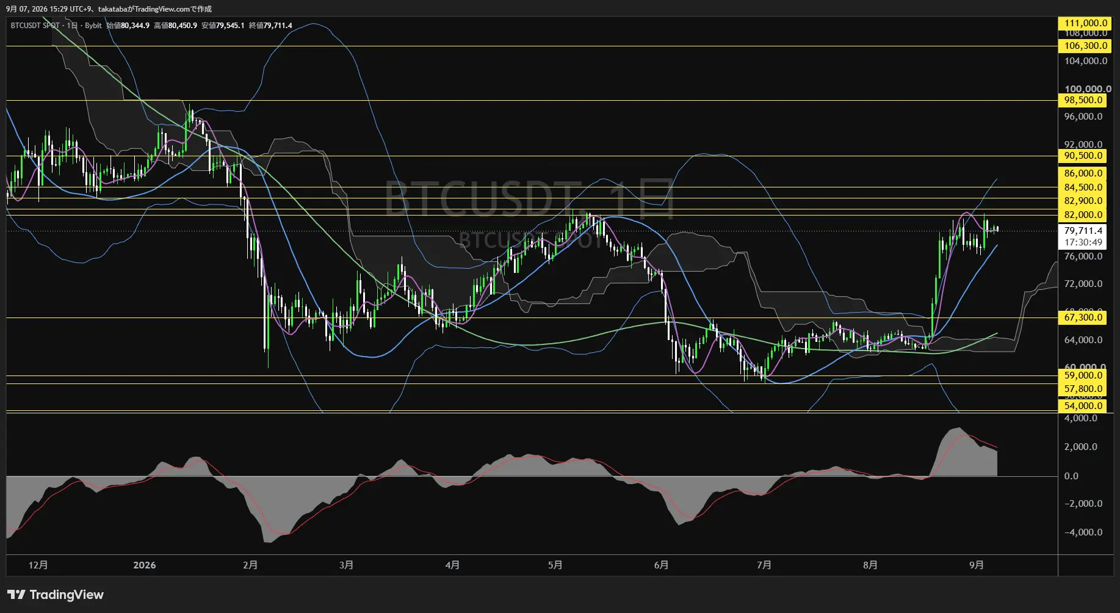The width and height of the screenshot is (1120, 613).
Task: Click the 0.0 tick on the indicator pane axis
Action: [x=1071, y=476]
